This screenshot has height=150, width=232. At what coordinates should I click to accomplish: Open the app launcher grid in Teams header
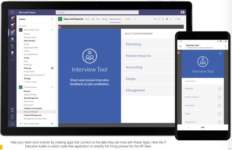click(13, 12)
